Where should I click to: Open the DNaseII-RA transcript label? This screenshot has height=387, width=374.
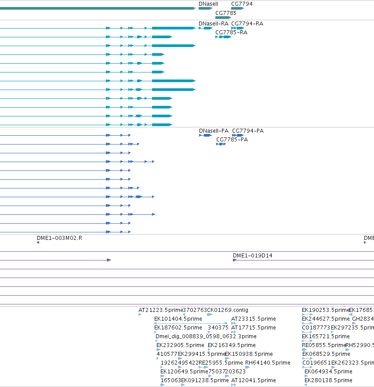(214, 24)
